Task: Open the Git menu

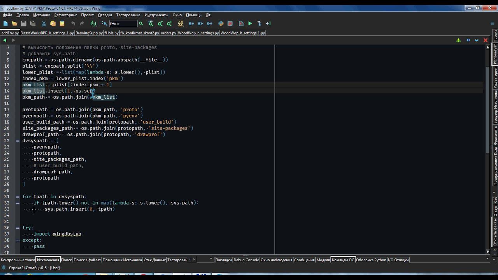Action: coord(208,15)
